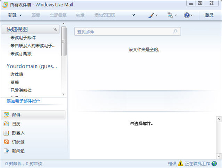This screenshot has height=168, width=222.
Task: Open the Inbox (收件箱) folder
Action: (x=16, y=74)
